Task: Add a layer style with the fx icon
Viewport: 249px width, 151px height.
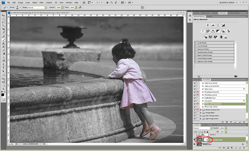Action: 224,148
